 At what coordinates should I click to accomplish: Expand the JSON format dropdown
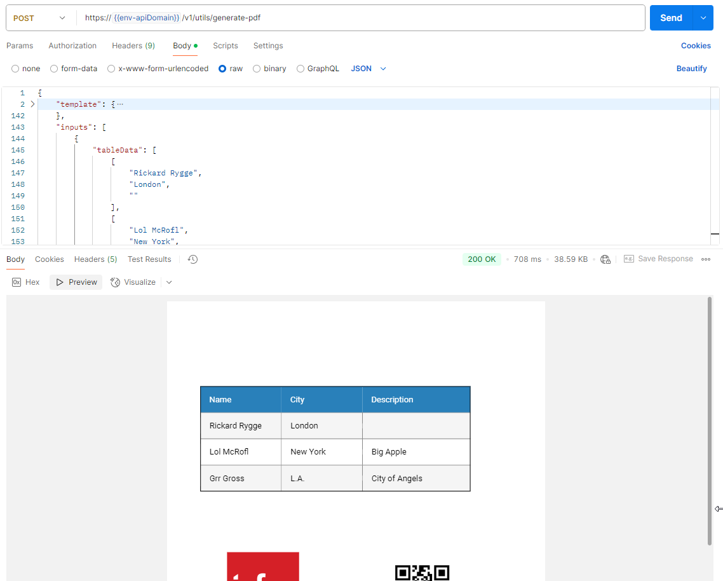(368, 69)
